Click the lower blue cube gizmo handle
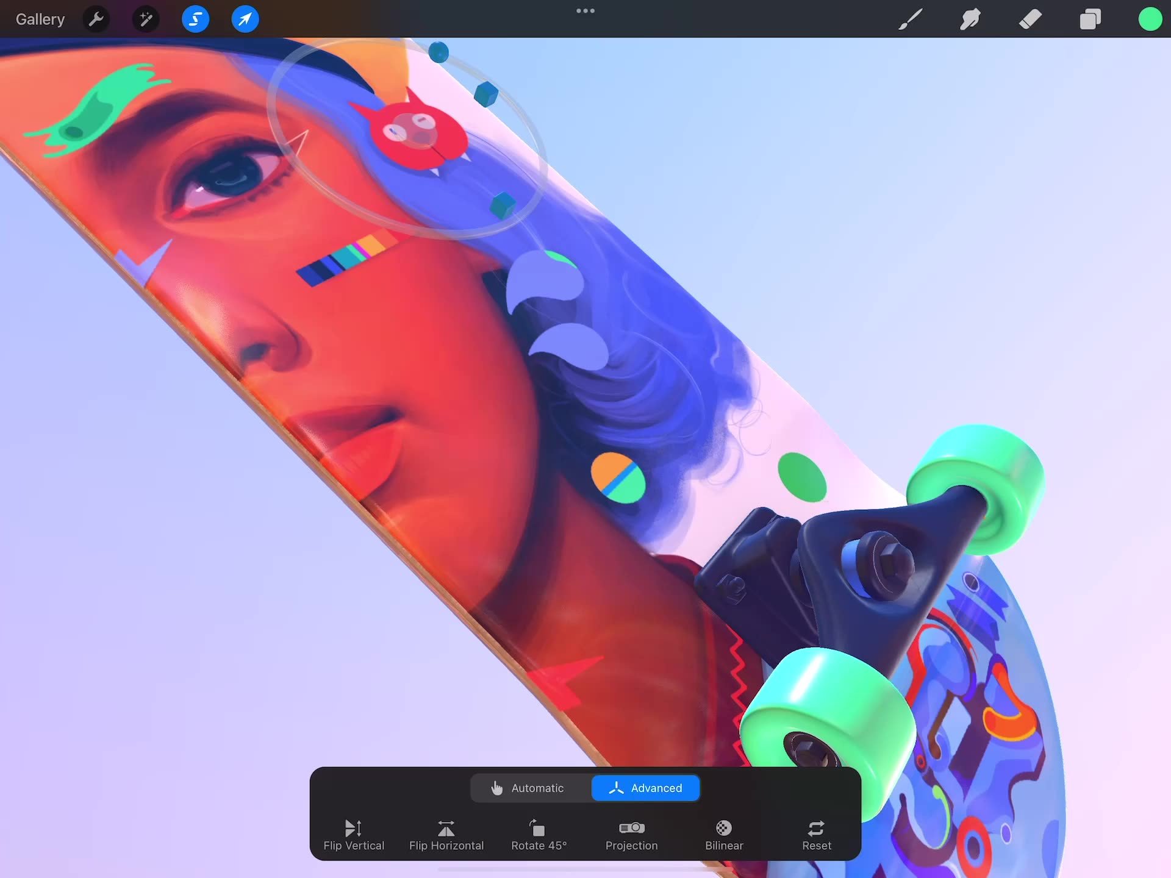 click(503, 205)
